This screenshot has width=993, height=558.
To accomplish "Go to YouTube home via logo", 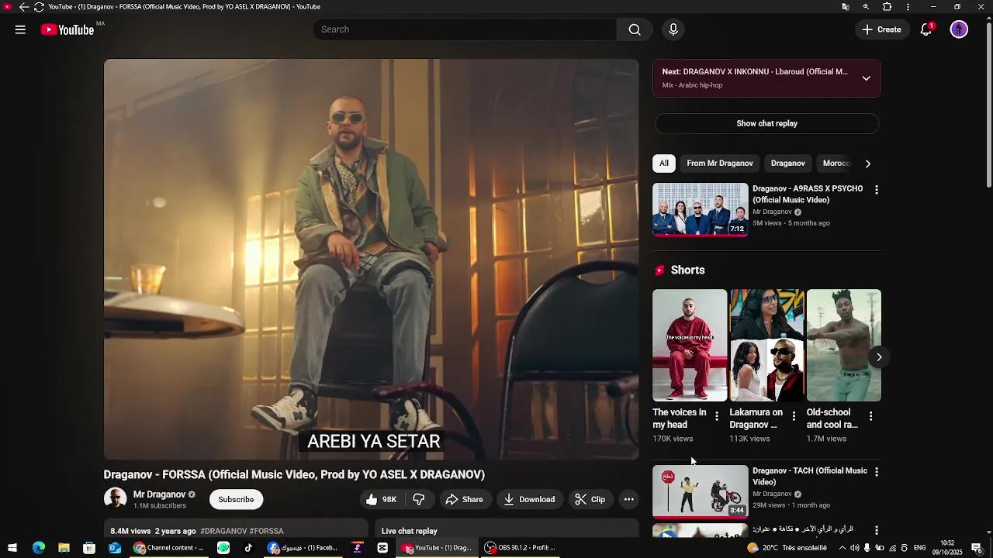I will (x=67, y=29).
